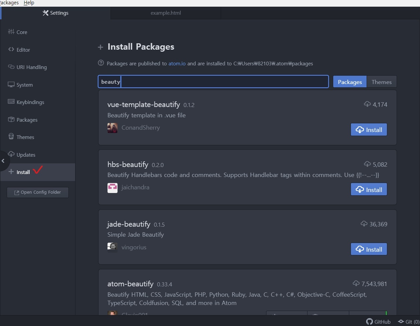Click the question mark help icon
The height and width of the screenshot is (326, 420).
(101, 63)
